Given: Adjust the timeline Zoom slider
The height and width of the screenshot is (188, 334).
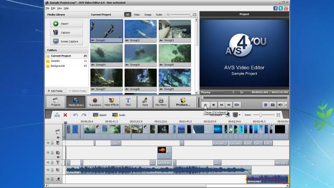Looking at the screenshot, I should pos(260,115).
